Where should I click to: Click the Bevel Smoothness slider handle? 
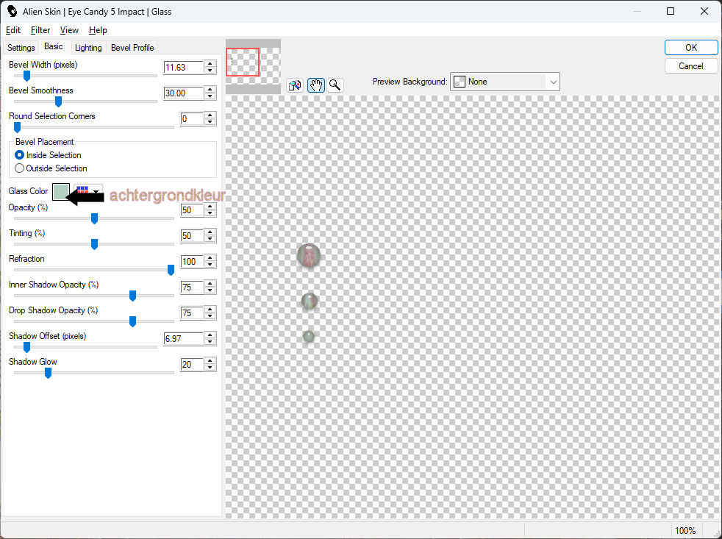[x=59, y=101]
